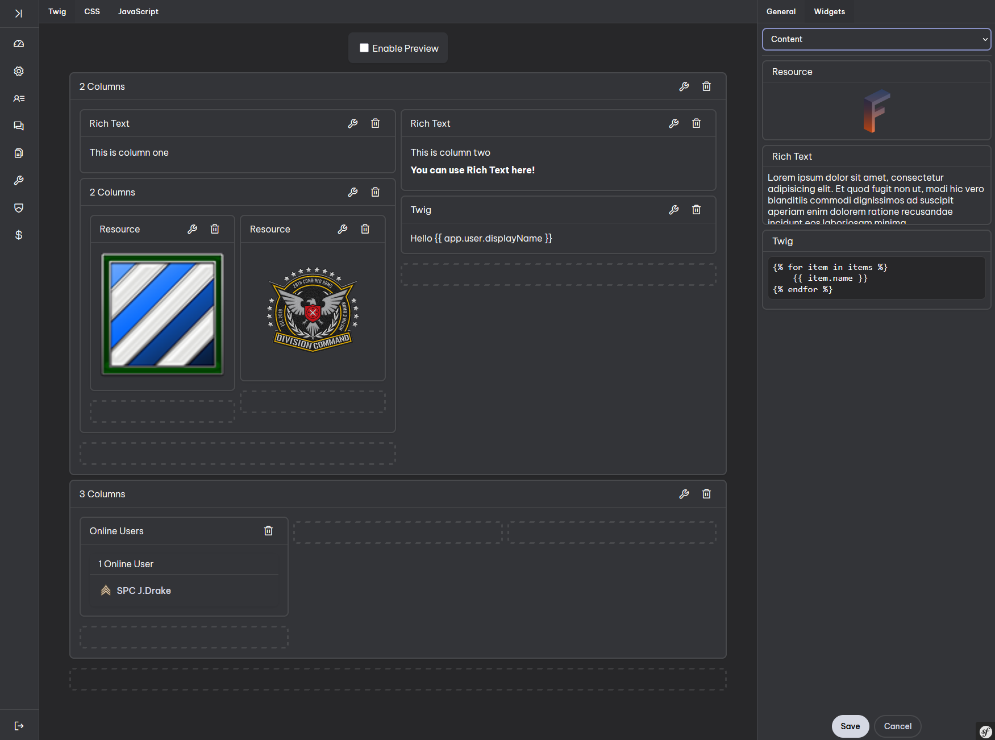Open the General tab in right panel
Screen dimensions: 995x740
[x=781, y=11]
